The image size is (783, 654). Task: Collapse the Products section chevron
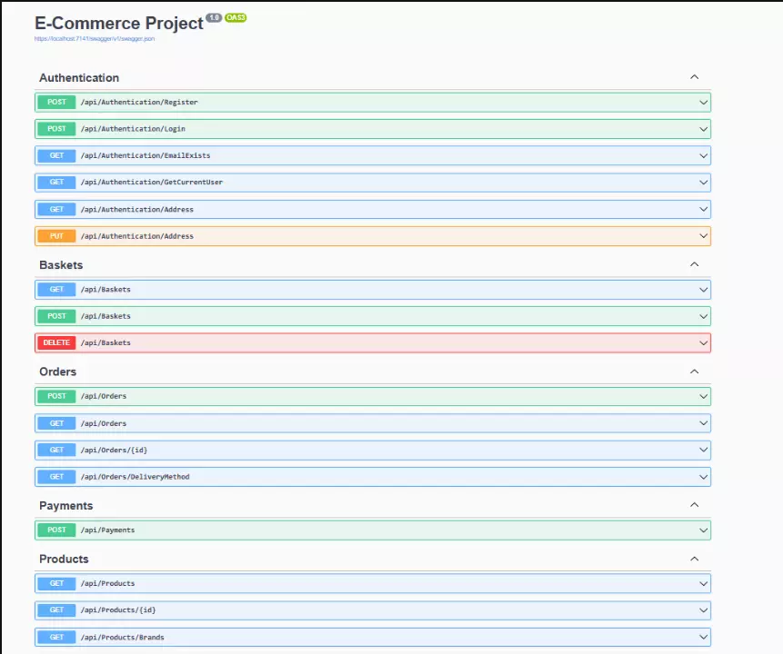point(694,559)
